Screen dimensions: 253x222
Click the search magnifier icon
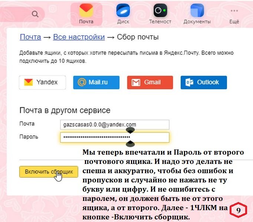point(35,14)
